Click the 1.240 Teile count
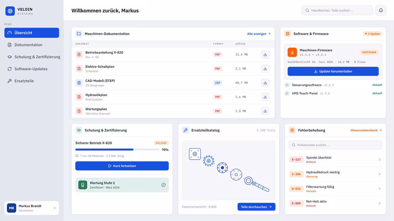 pos(266,130)
